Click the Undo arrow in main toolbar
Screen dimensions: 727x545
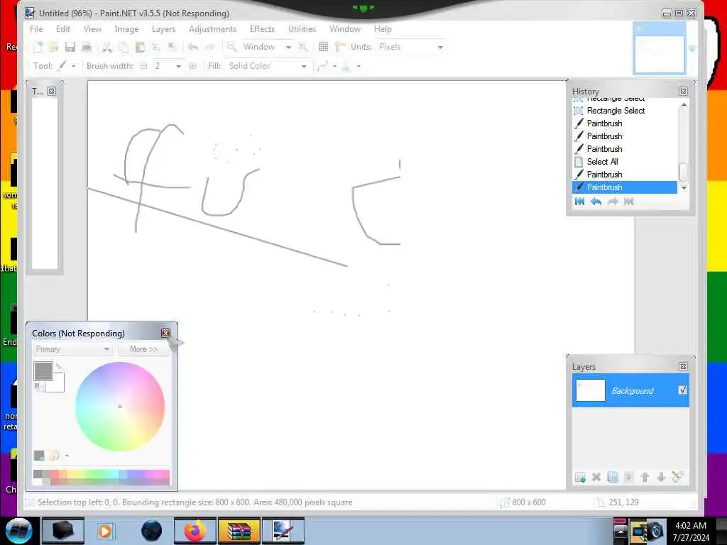click(x=193, y=47)
